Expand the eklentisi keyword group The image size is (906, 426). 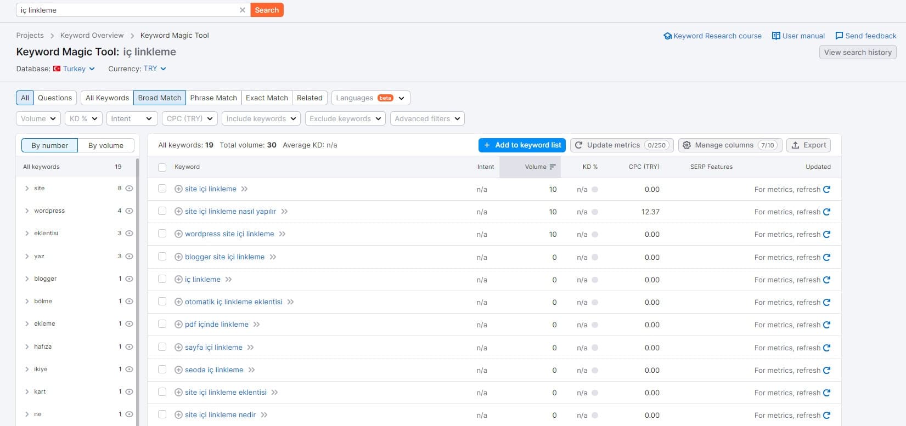pyautogui.click(x=27, y=234)
